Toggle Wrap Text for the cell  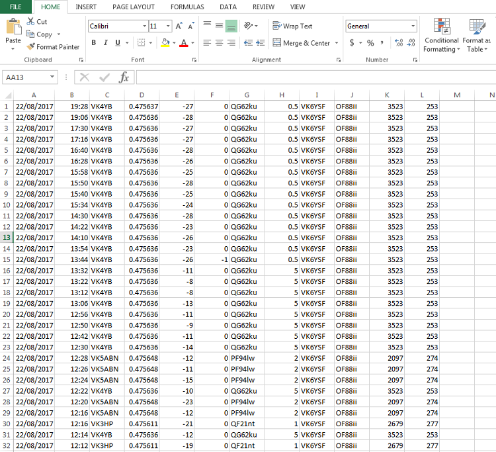(292, 26)
